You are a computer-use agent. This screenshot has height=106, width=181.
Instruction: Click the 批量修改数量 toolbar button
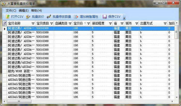coord(59,17)
